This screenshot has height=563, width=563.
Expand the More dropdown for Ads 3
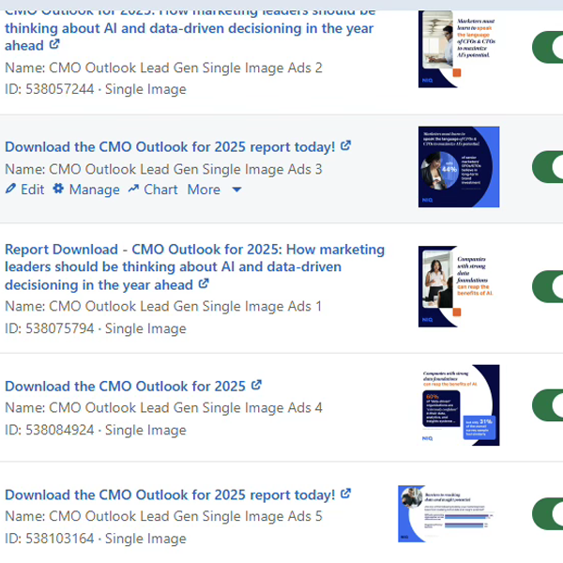tap(214, 190)
